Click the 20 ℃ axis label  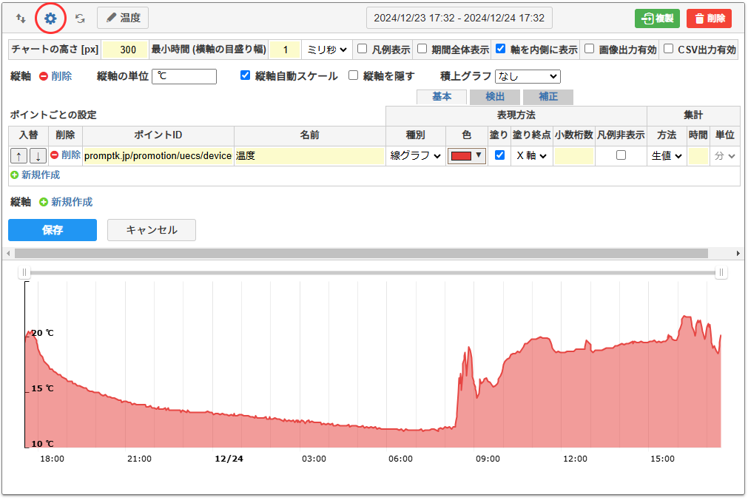pyautogui.click(x=42, y=333)
